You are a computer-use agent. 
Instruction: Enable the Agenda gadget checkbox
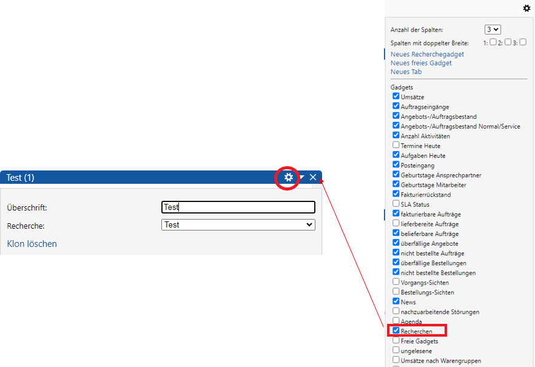(396, 321)
